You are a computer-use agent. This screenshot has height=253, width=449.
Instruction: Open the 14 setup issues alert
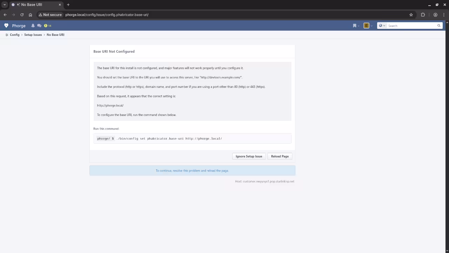click(x=48, y=26)
